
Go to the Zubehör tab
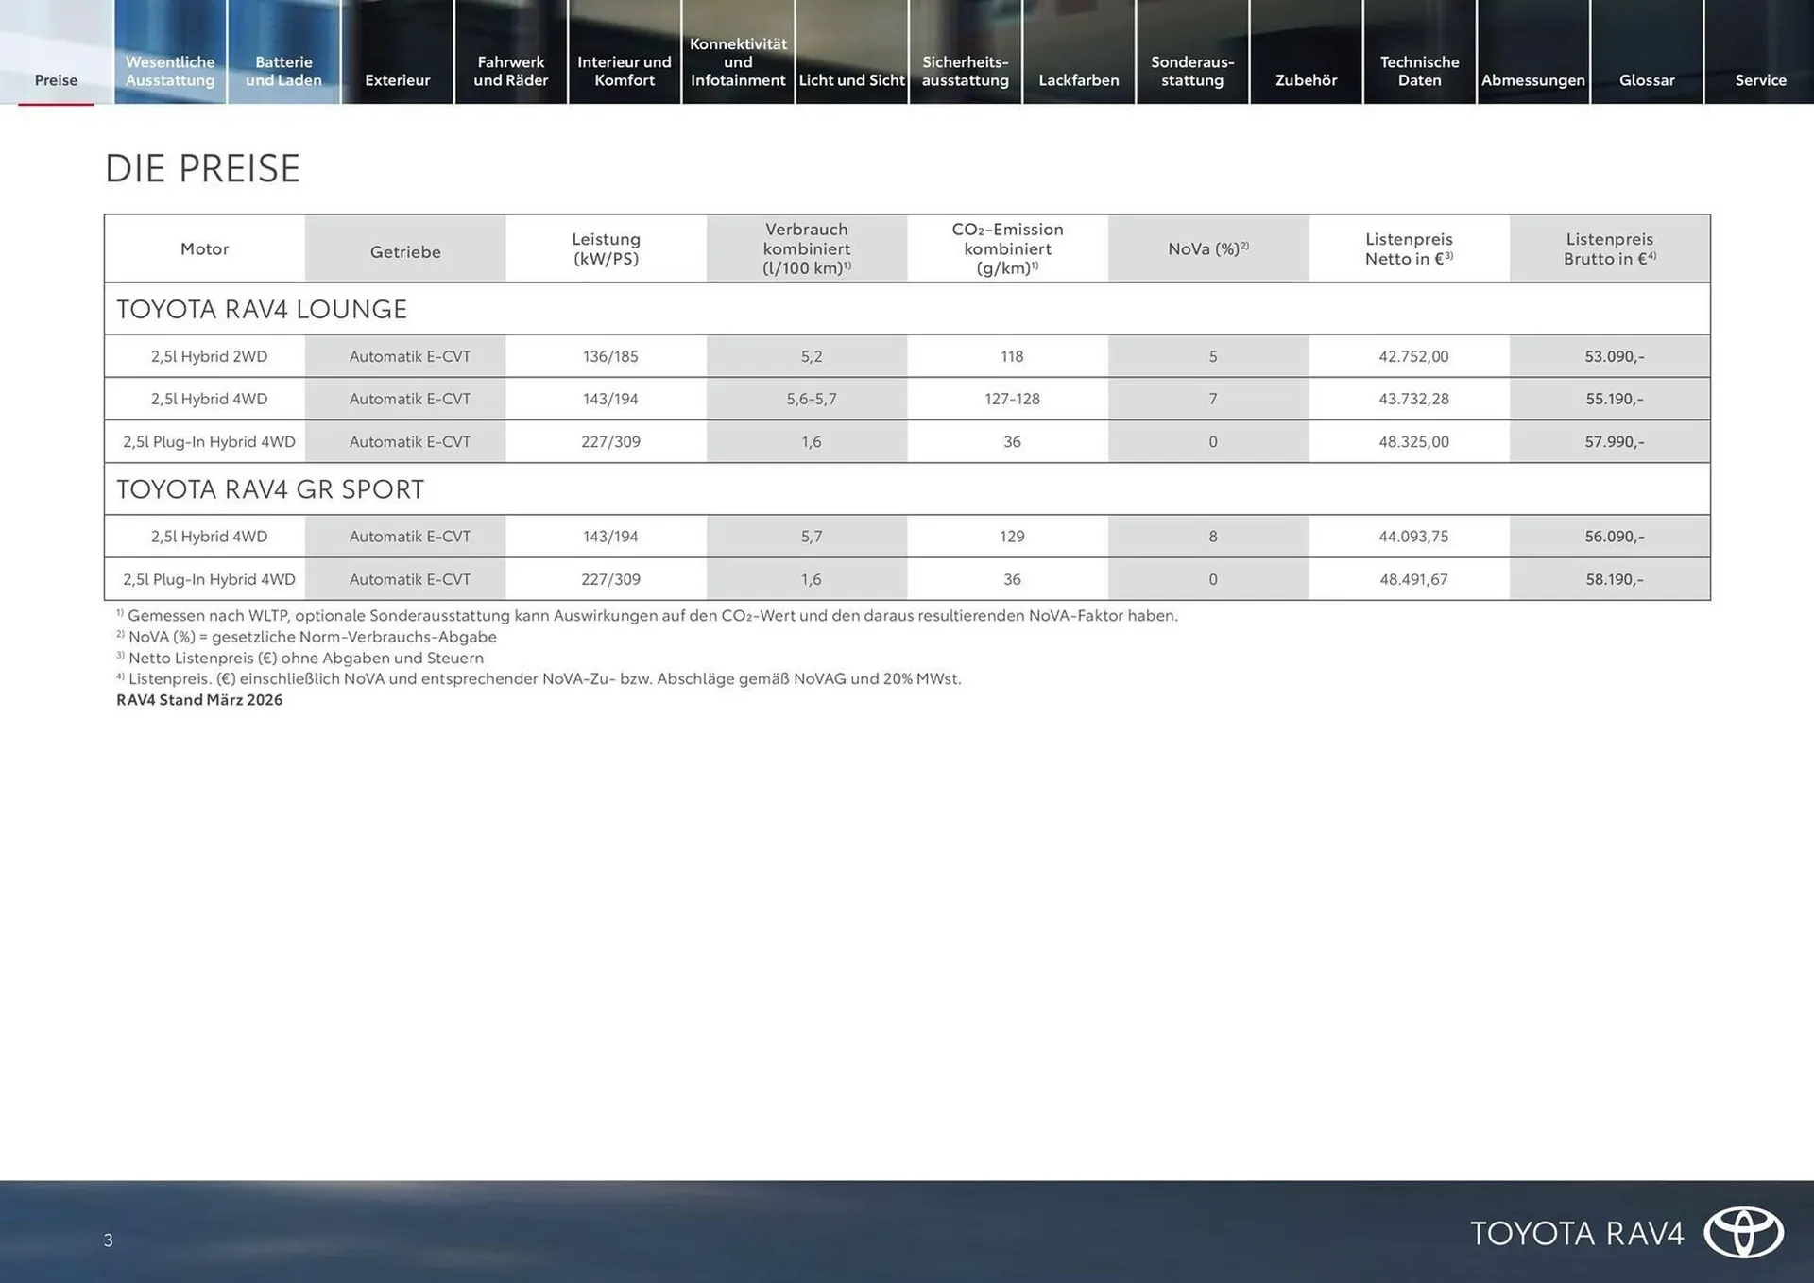1306,79
